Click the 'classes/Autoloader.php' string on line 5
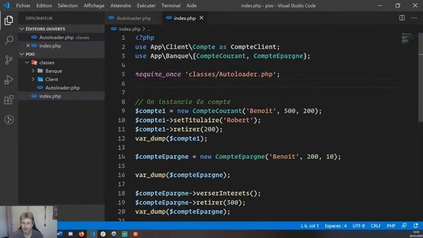The width and height of the screenshot is (423, 238). (x=231, y=74)
